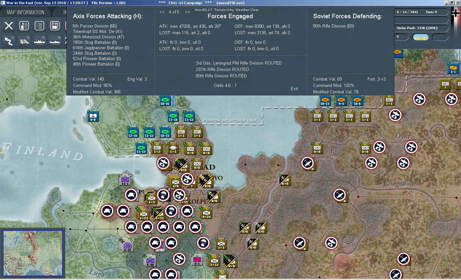
Task: Click the clear weather indicator pill
Action: point(421,37)
